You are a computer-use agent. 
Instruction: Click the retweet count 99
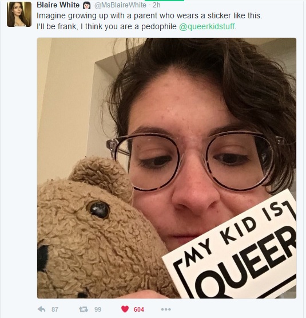point(98,309)
